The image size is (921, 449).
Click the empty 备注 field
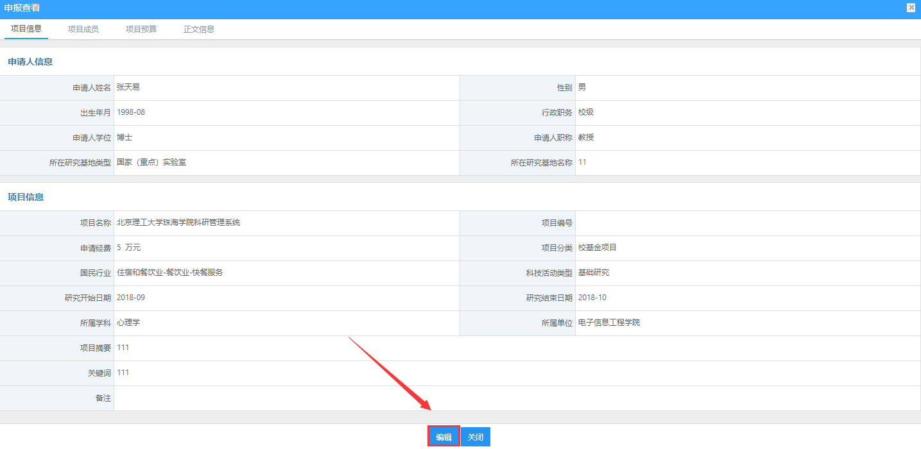pyautogui.click(x=513, y=398)
